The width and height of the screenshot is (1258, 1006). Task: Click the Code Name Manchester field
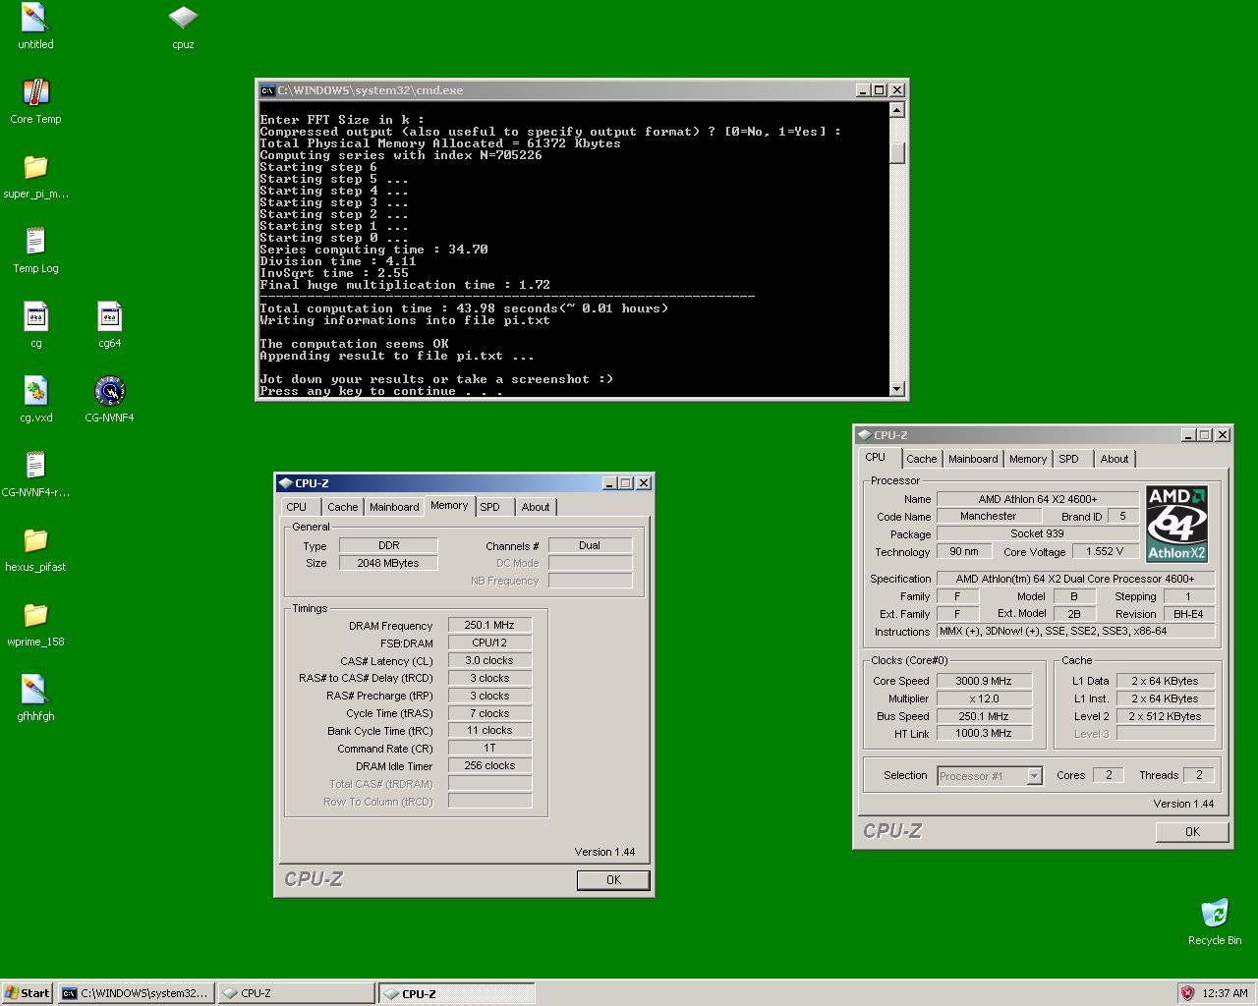989,516
